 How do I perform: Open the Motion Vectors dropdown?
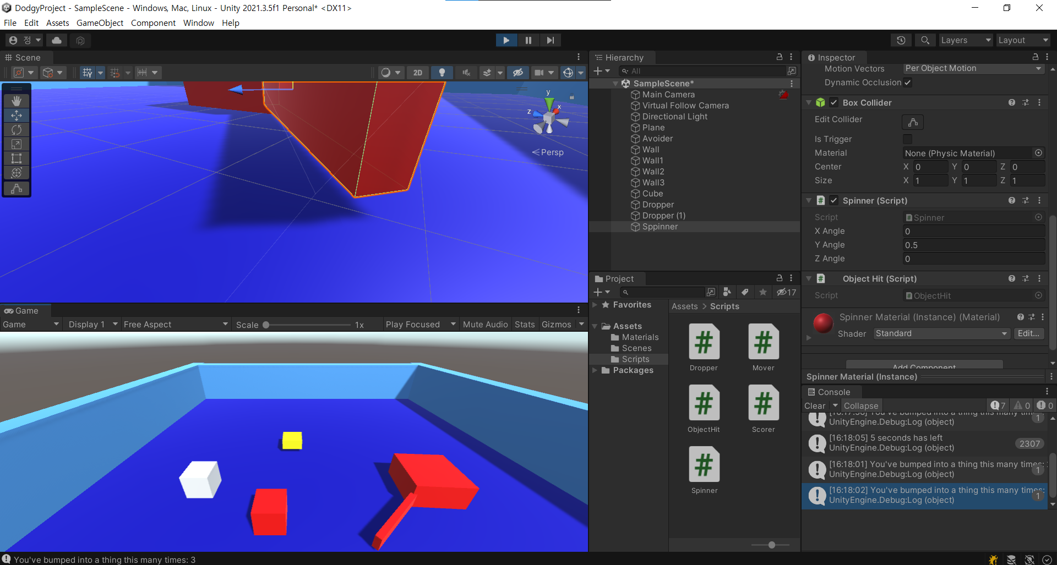pyautogui.click(x=973, y=68)
